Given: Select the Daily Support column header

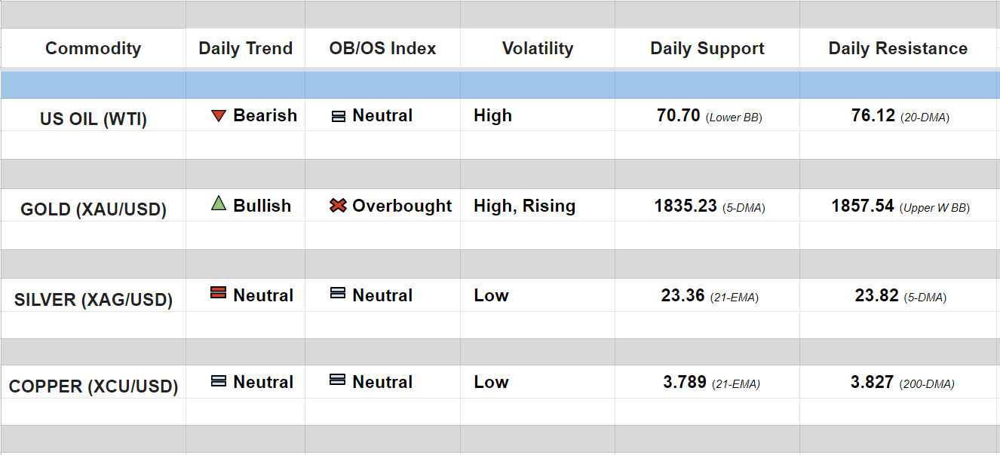Looking at the screenshot, I should tap(707, 48).
